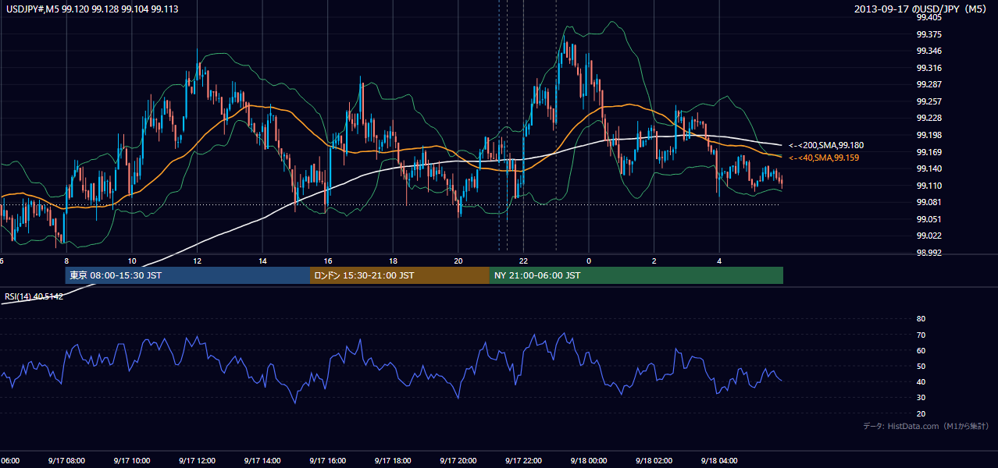Click hour marker 18 under price chart

click(x=394, y=261)
